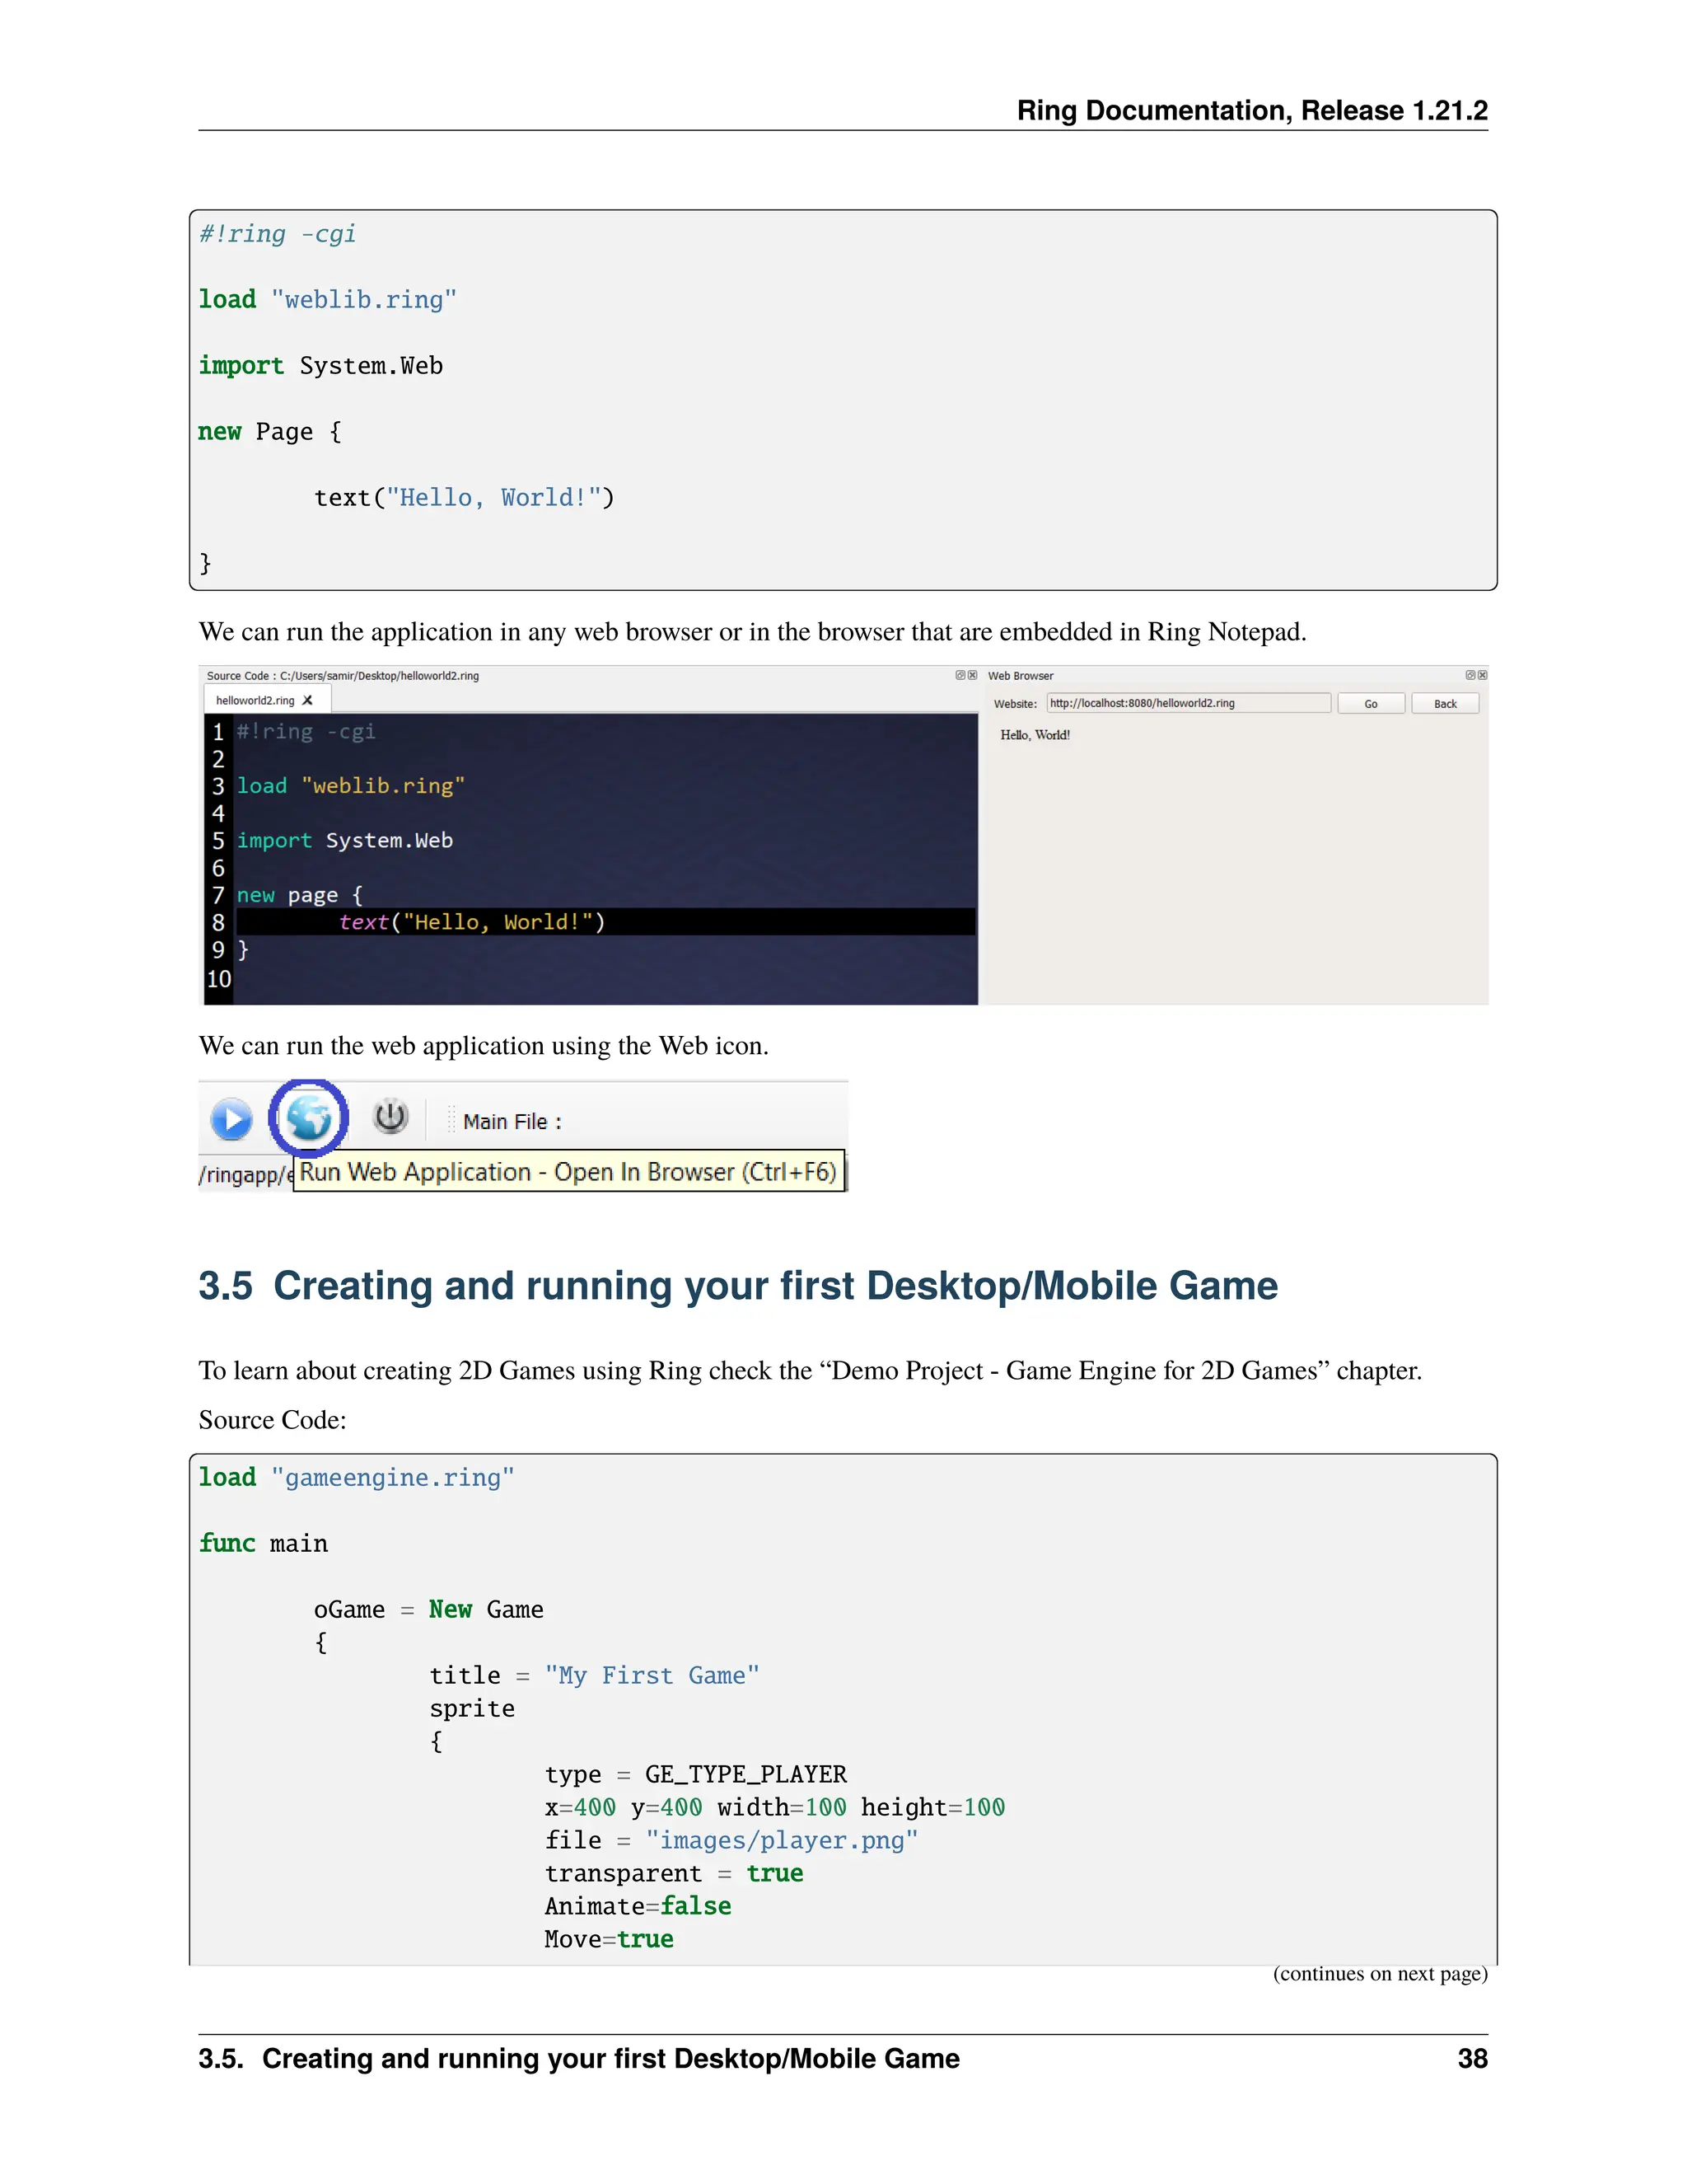The width and height of the screenshot is (1687, 2184).
Task: Float the Source Code dock panel
Action: (960, 676)
